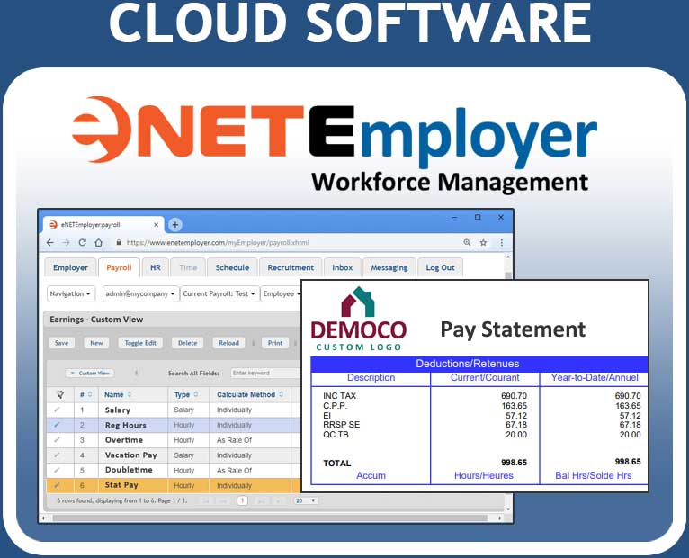689x558 pixels.
Task: Select the Doubletime row name
Action: pos(129,470)
